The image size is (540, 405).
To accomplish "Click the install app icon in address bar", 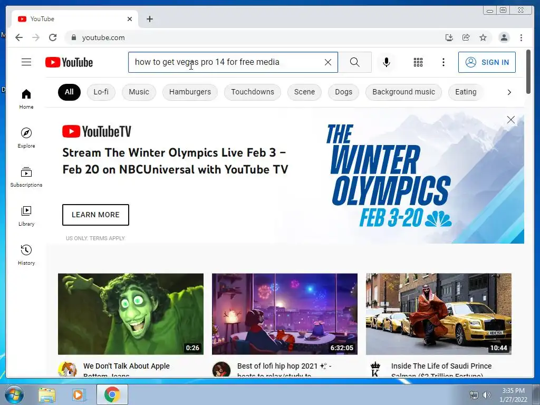I will (x=449, y=37).
